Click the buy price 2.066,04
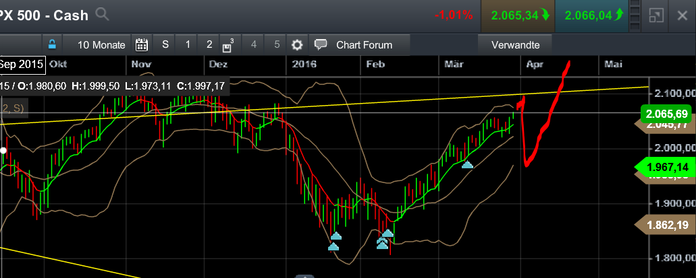The width and height of the screenshot is (696, 278). [x=591, y=15]
